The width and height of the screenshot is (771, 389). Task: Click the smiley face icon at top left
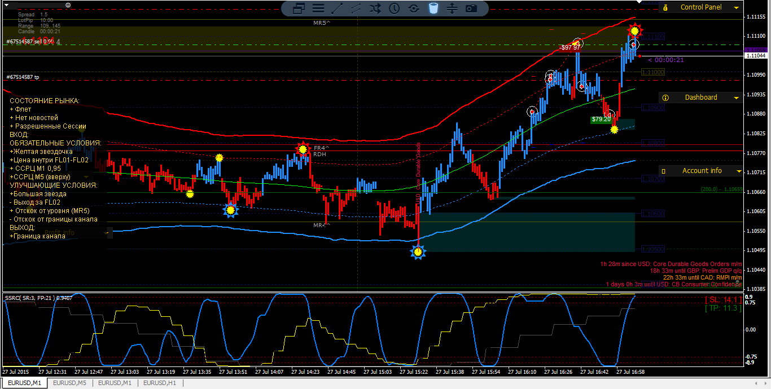coord(68,5)
